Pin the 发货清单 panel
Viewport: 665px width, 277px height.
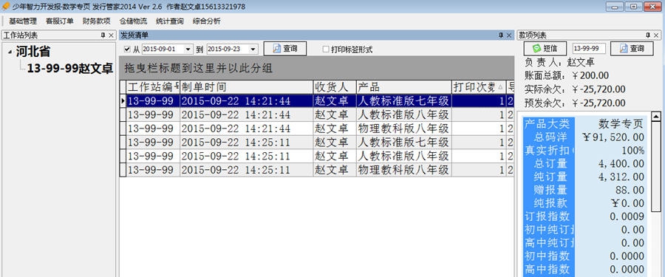pos(501,35)
